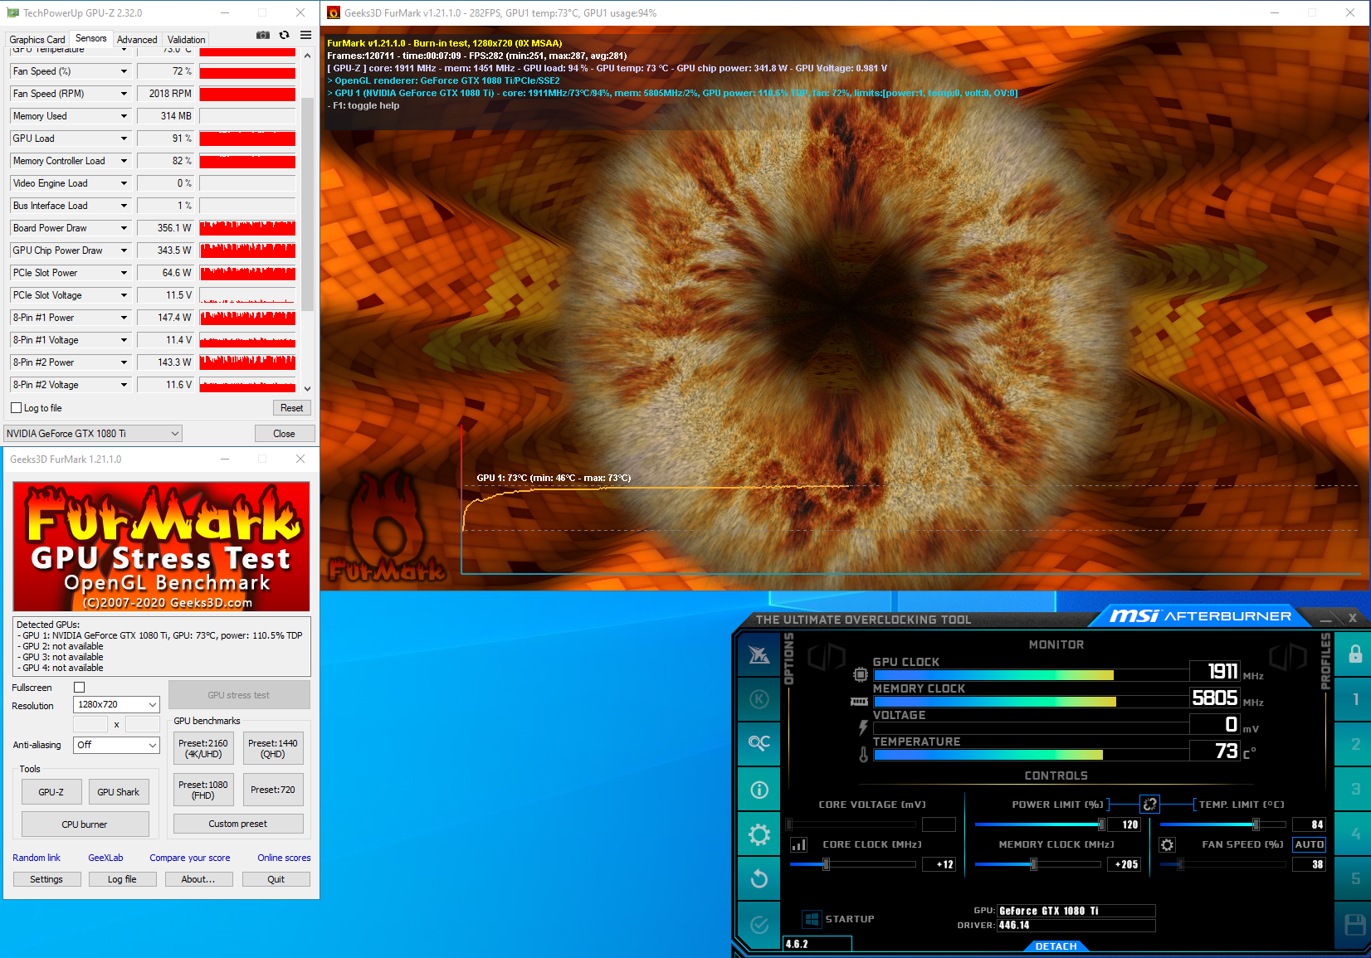Screen dimensions: 1371x958
Task: Click the GPU Clock chip icon in Monitor
Action: pyautogui.click(x=861, y=674)
